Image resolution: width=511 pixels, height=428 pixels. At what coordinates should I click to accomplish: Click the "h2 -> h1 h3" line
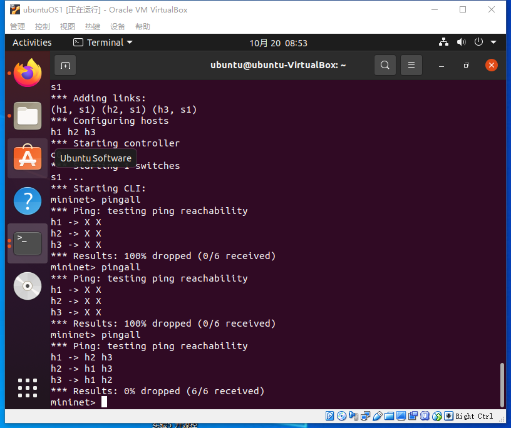pyautogui.click(x=81, y=369)
